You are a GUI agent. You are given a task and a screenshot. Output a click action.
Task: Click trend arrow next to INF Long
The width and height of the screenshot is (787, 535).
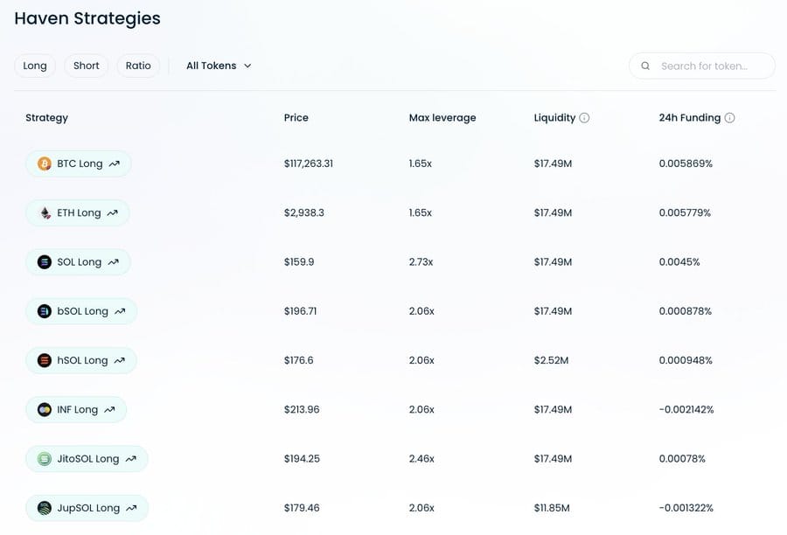point(109,409)
